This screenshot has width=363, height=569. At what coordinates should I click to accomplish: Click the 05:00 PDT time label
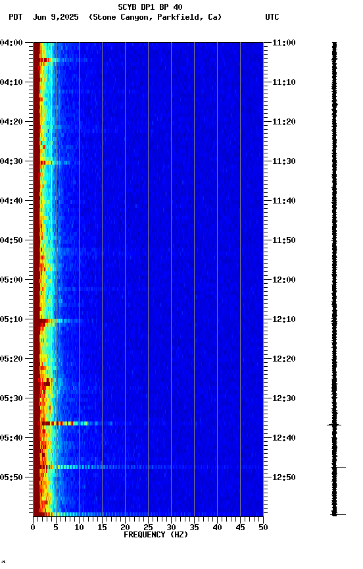[x=11, y=280]
